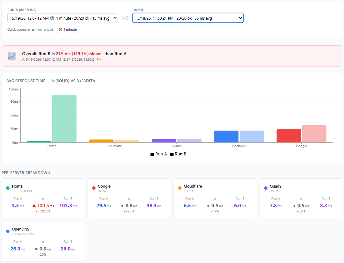This screenshot has height=263, width=344.
Task: Click the Cloudflare server card title
Action: [193, 186]
